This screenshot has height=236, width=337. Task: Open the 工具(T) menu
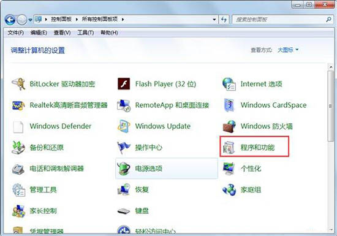[x=85, y=32]
